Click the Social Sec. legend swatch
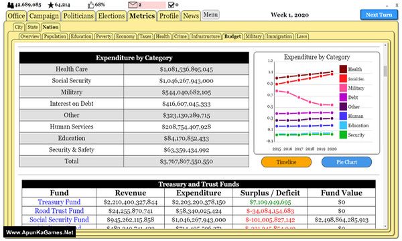 (x=343, y=78)
